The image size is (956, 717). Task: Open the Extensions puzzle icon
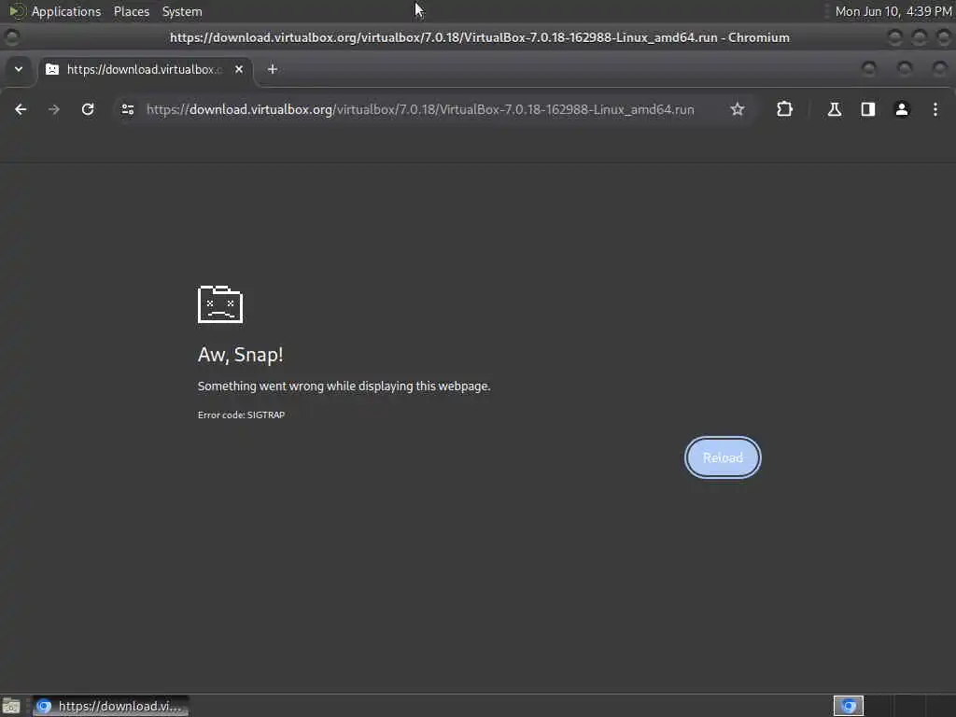point(784,109)
